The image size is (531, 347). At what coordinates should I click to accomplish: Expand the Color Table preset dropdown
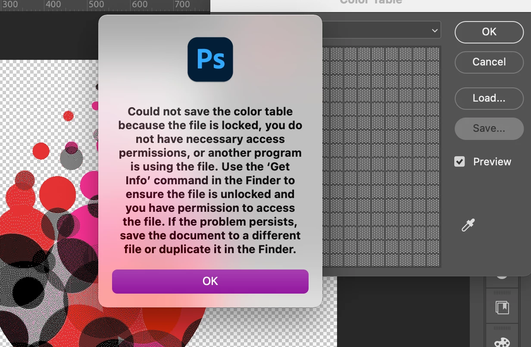point(381,31)
